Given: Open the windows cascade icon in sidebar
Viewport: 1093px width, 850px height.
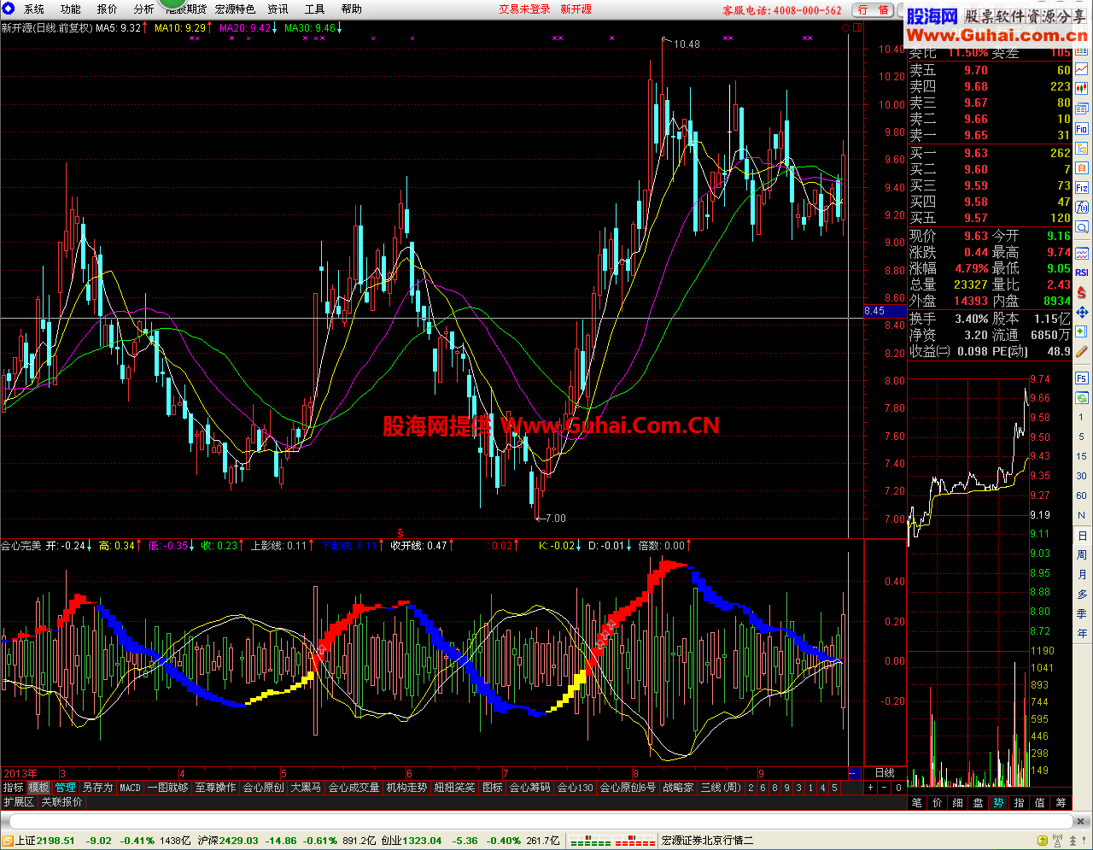Looking at the screenshot, I should [1082, 109].
